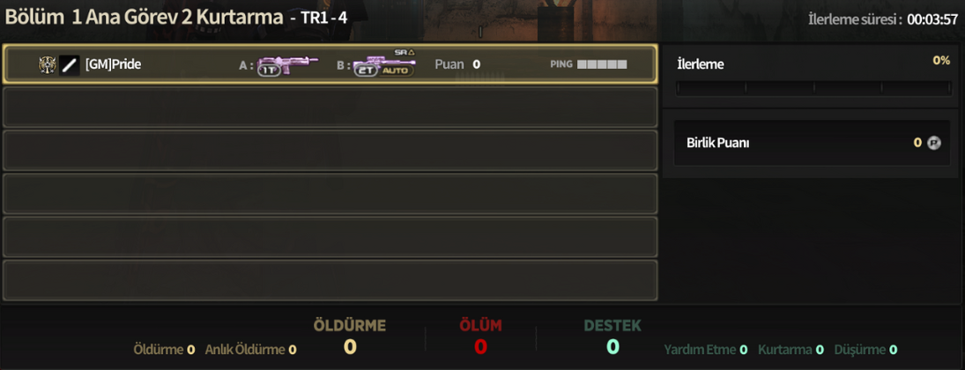Select the slot A weapon icon
Image resolution: width=965 pixels, height=370 pixels.
tap(287, 64)
